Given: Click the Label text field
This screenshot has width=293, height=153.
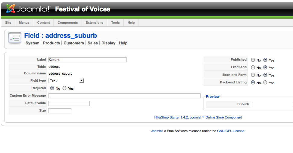Looking at the screenshot, I should coord(87,60).
